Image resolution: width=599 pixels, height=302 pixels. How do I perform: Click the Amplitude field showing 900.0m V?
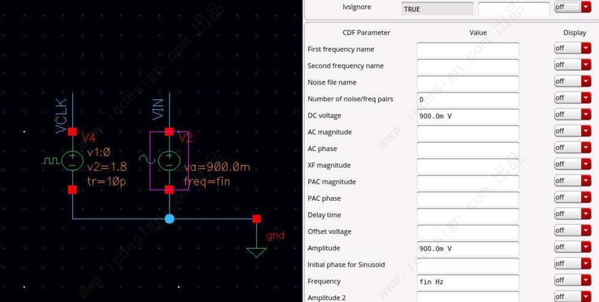coord(468,249)
